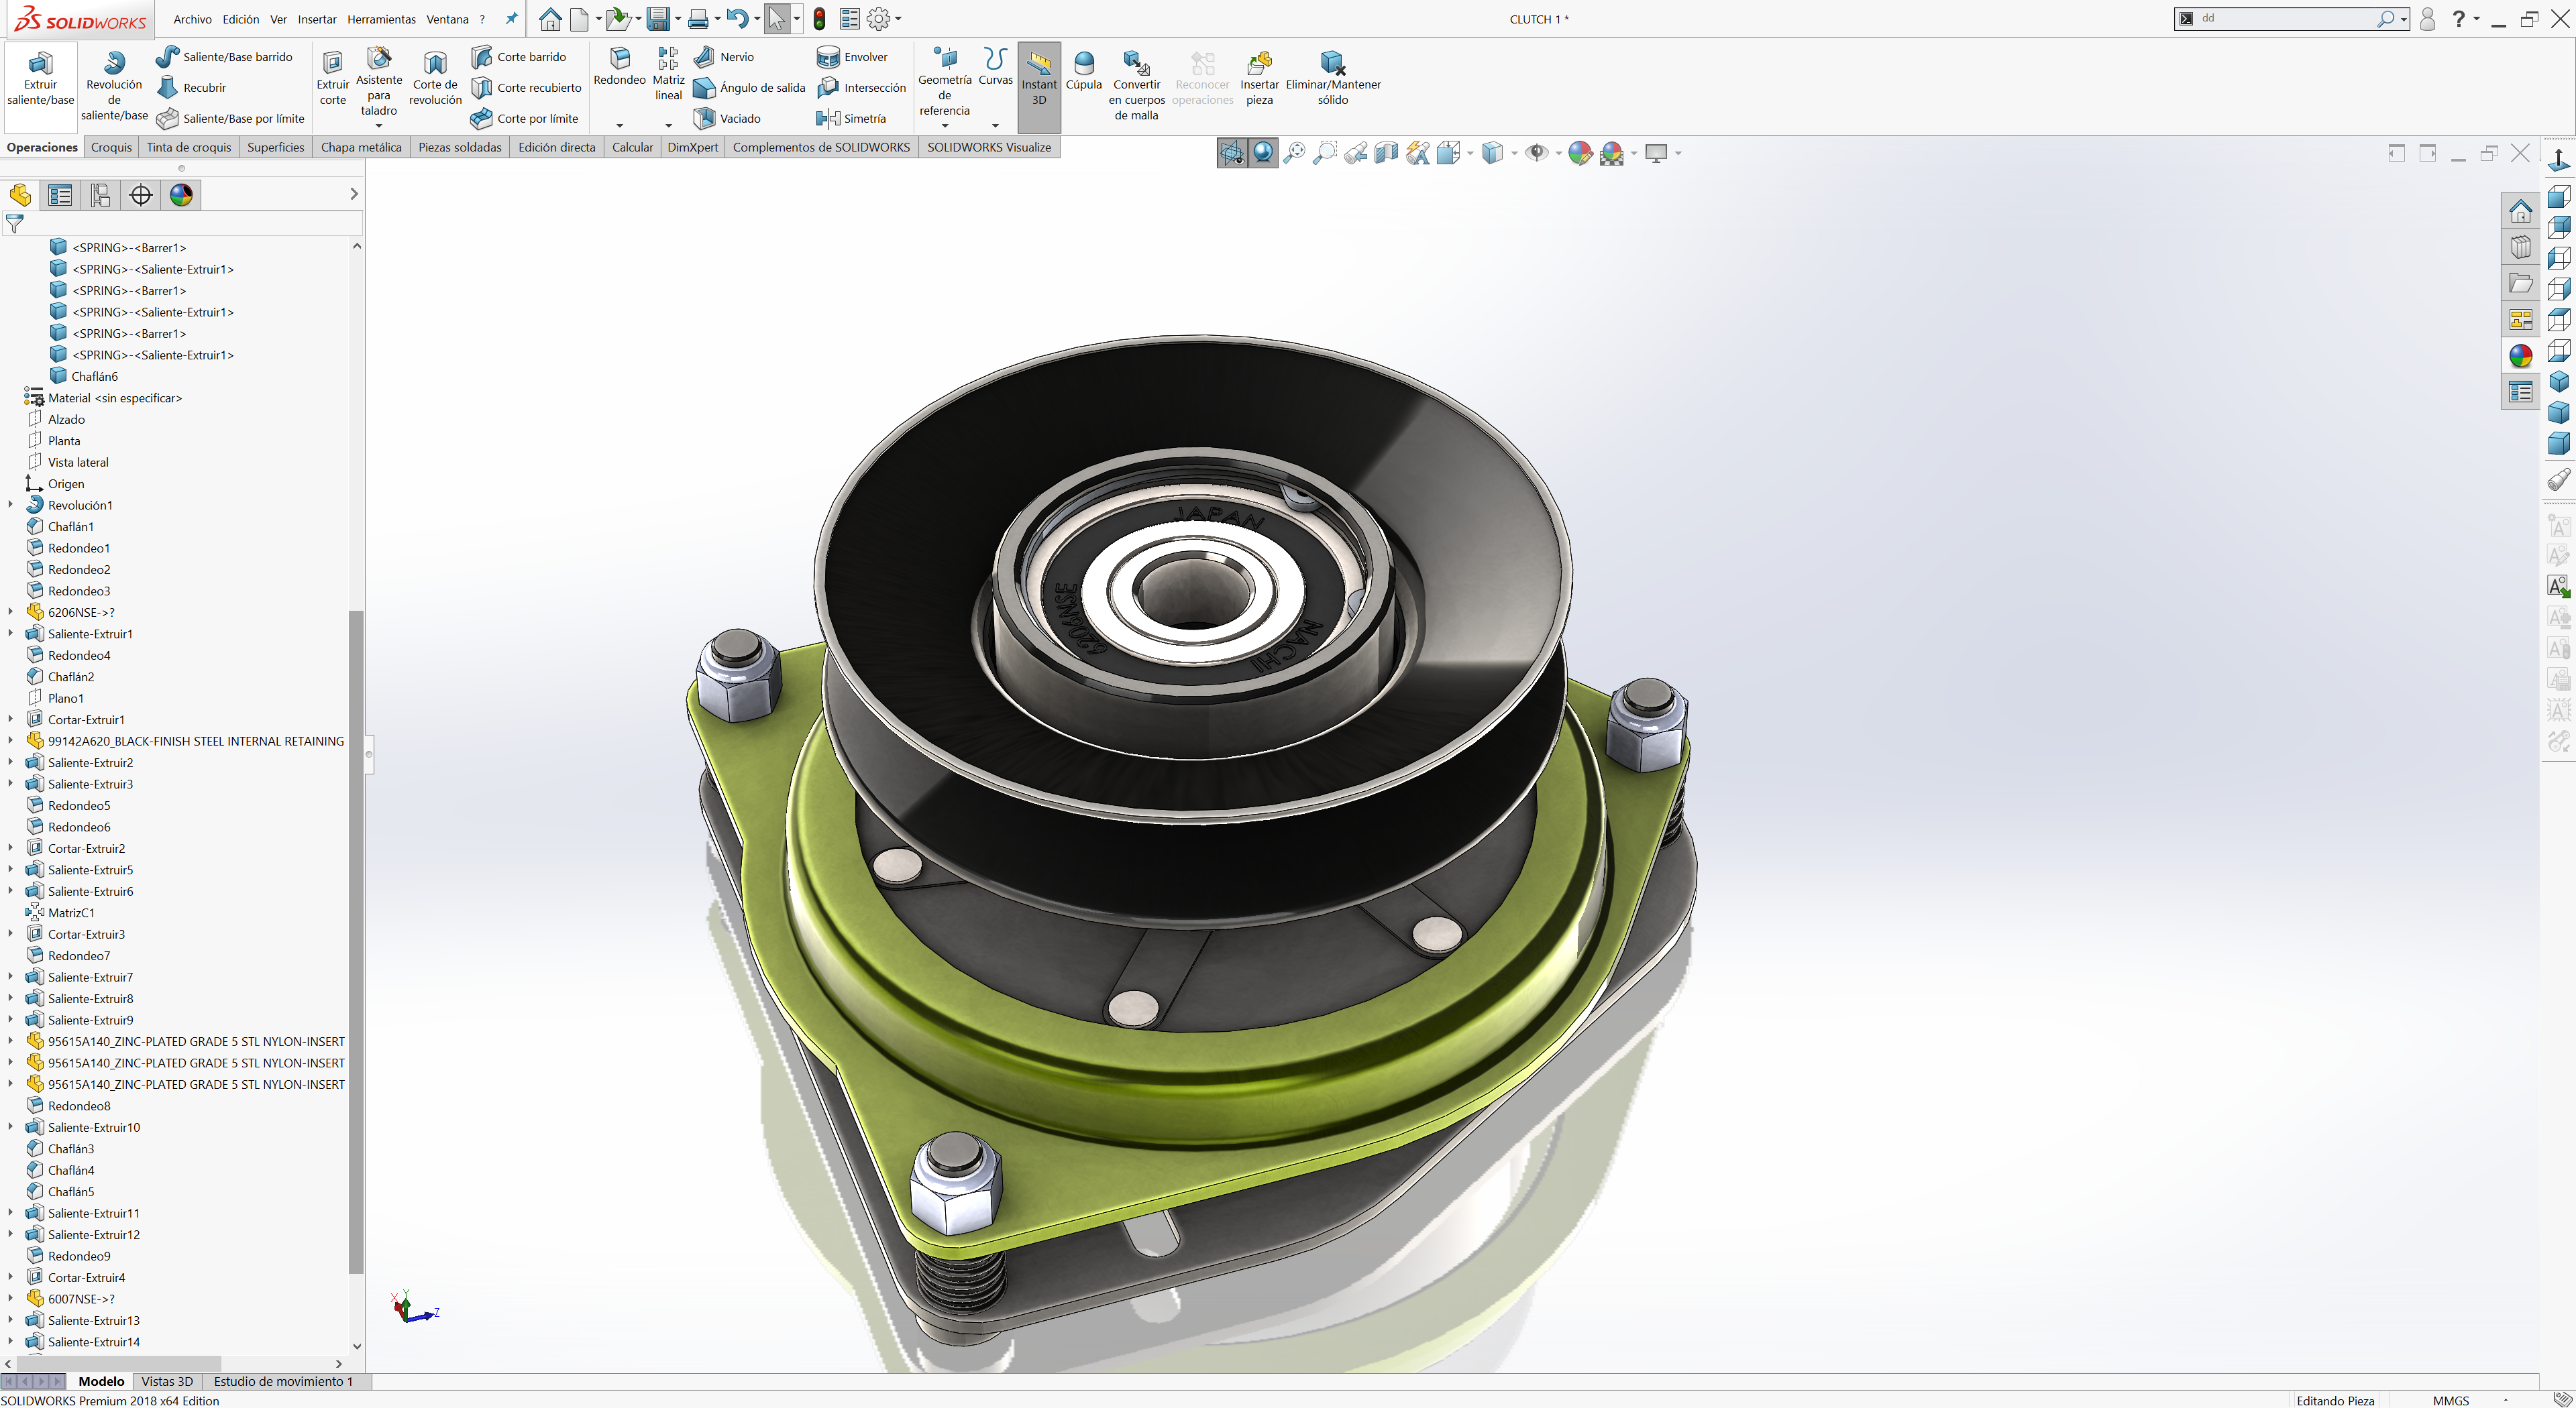The image size is (2576, 1408).
Task: Toggle the pin menu bar icon
Action: pyautogui.click(x=512, y=19)
